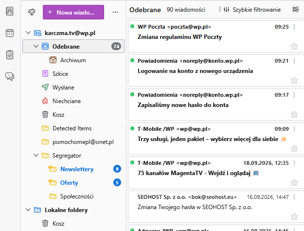The height and width of the screenshot is (231, 304).
Task: Collapse the Lokalne foldery section
Action: pos(28,210)
